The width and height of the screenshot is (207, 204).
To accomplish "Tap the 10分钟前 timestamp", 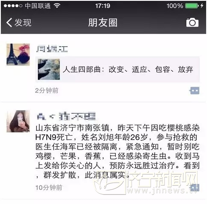I will pos(49,188).
